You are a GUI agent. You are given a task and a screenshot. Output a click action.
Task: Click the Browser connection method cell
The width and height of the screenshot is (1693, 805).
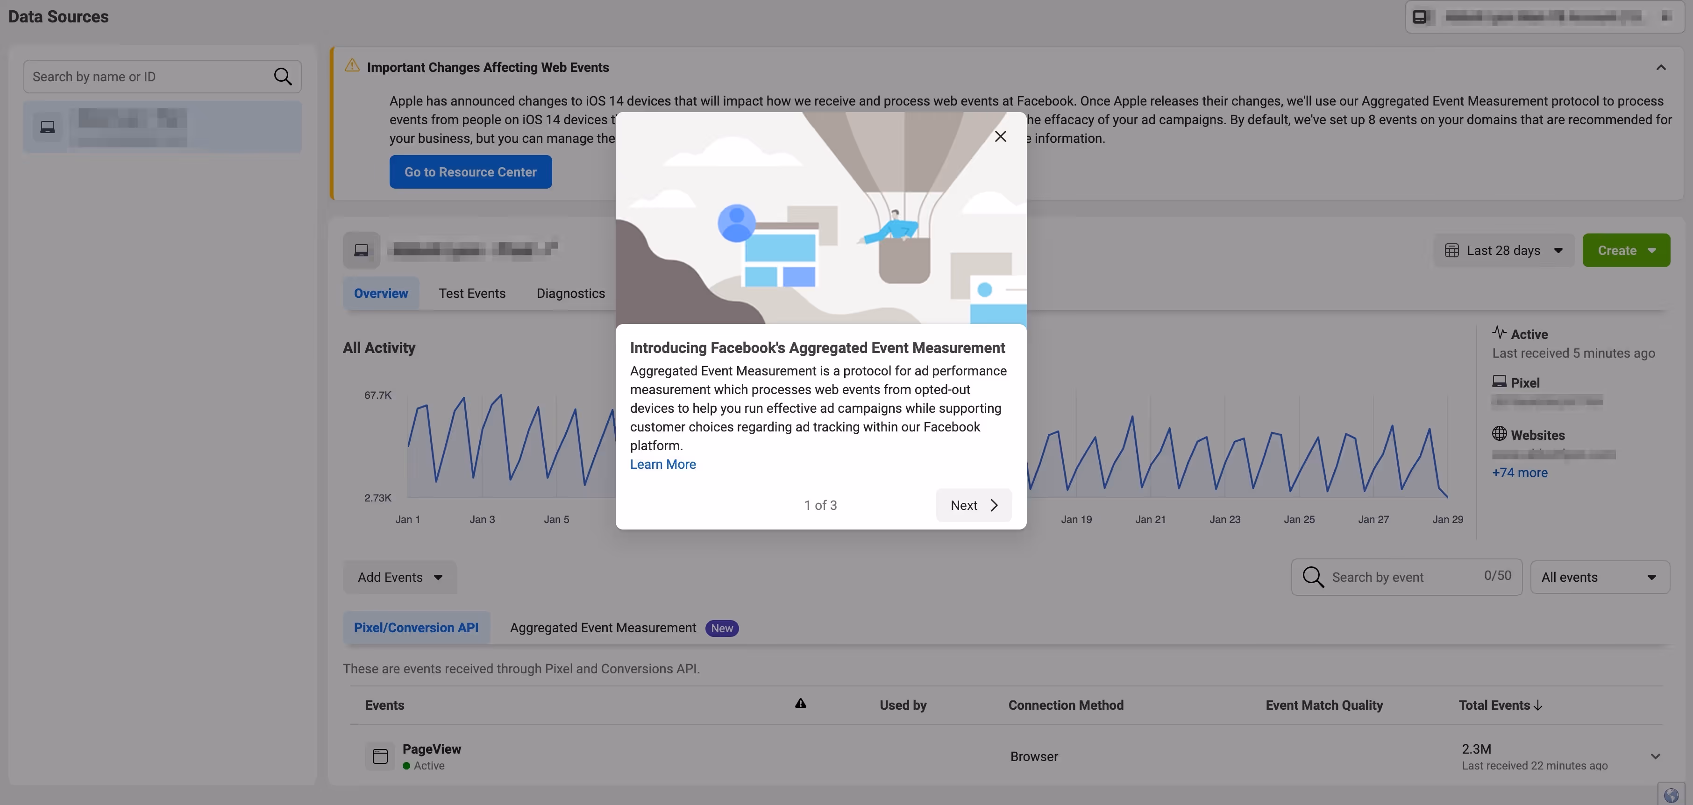(1034, 756)
